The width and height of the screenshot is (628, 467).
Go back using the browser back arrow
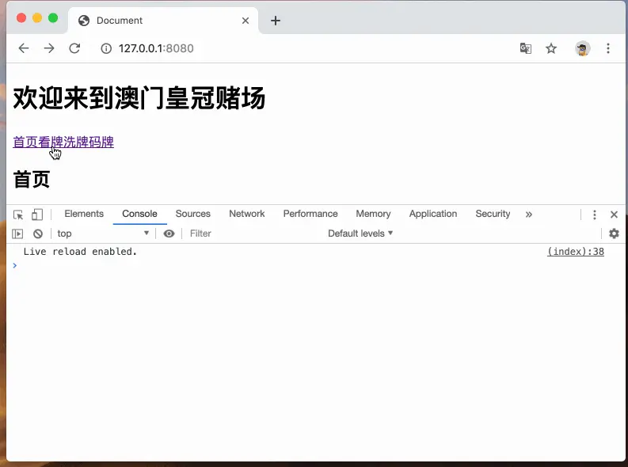point(24,48)
